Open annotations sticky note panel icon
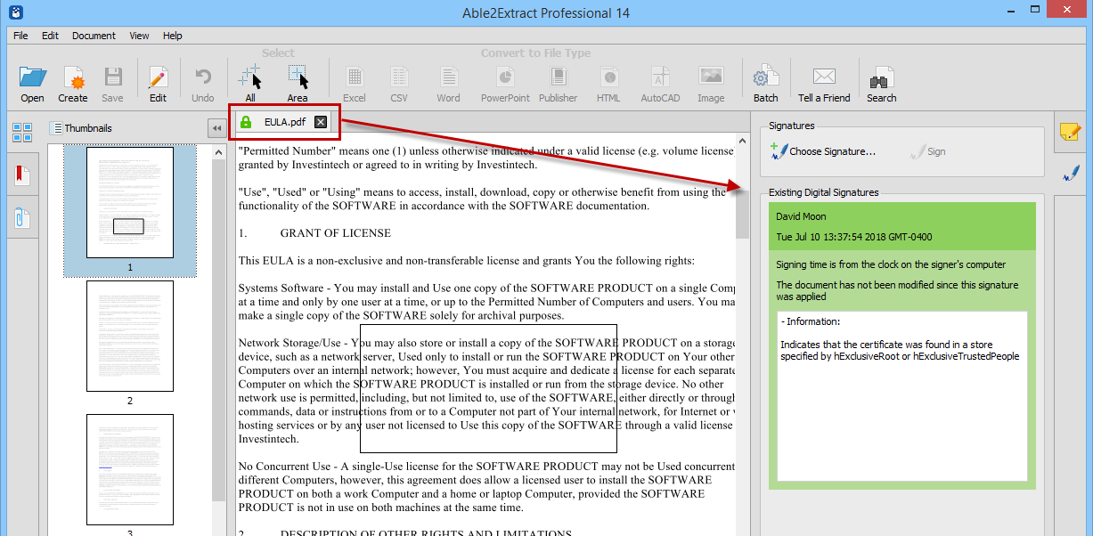Viewport: 1093px width, 536px height. pyautogui.click(x=1071, y=133)
